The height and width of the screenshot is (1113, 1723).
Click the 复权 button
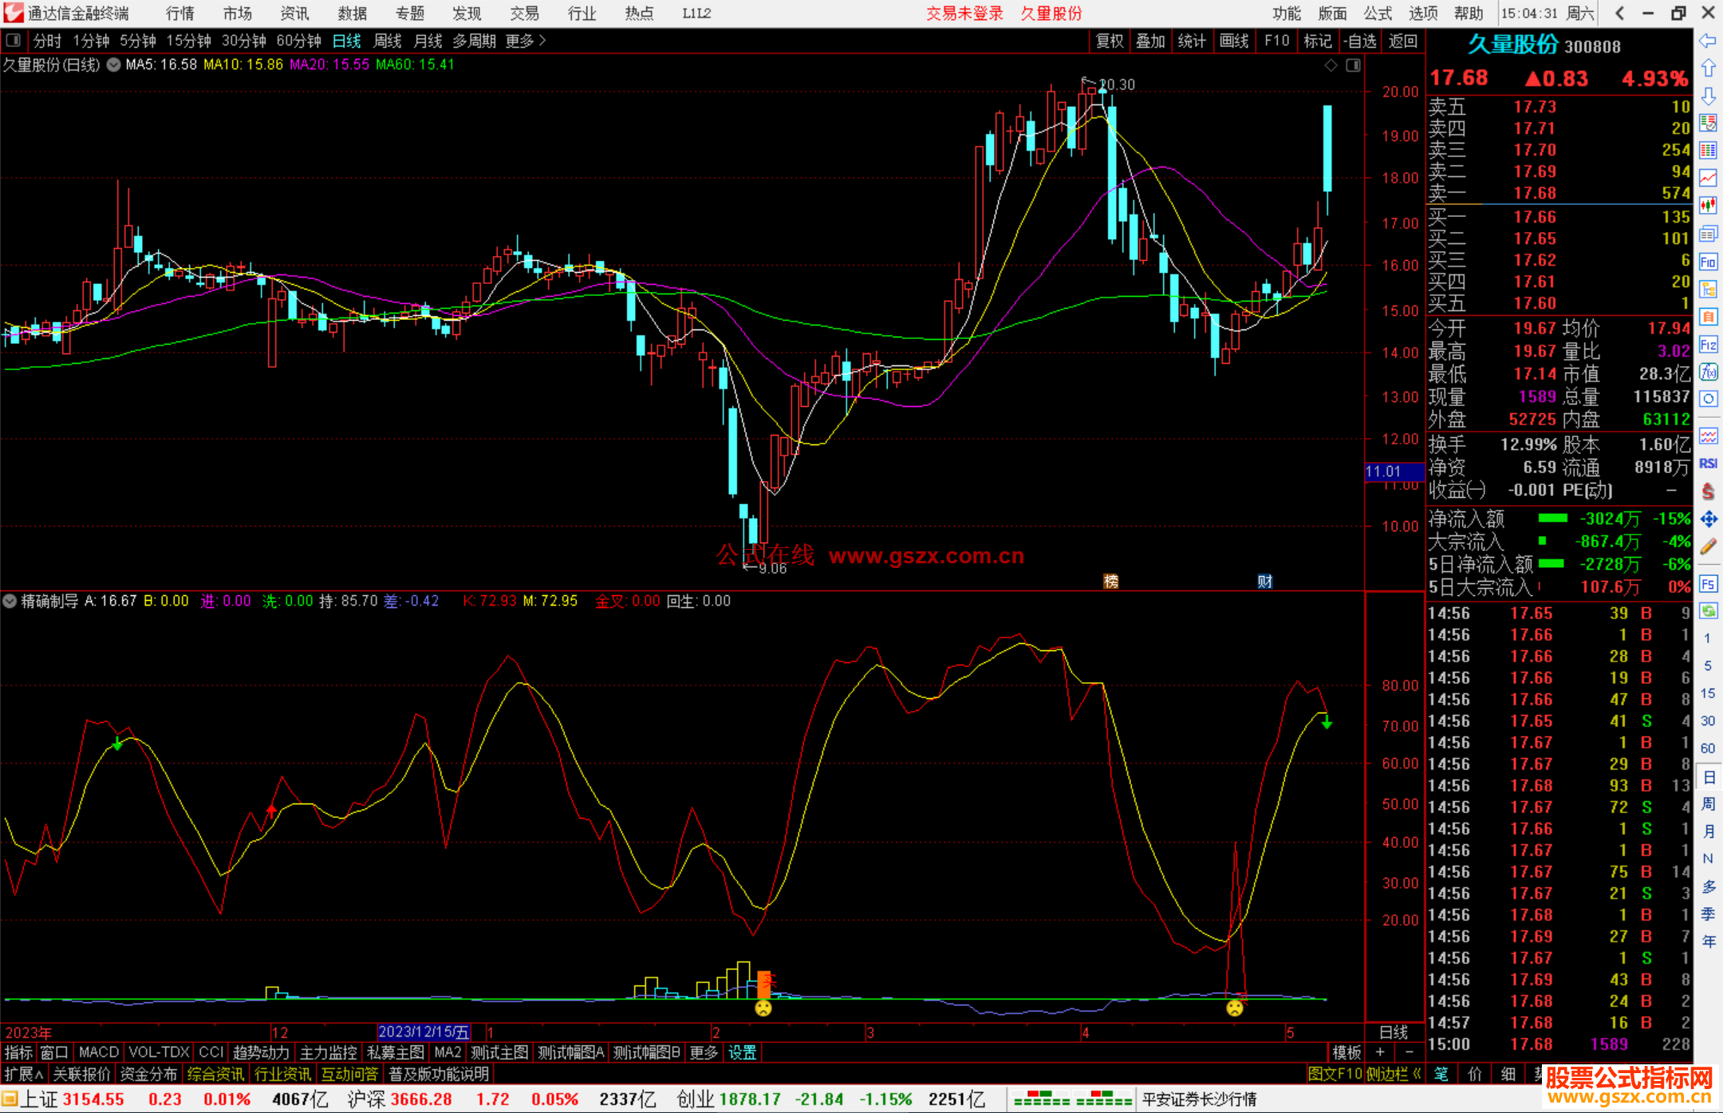1109,41
